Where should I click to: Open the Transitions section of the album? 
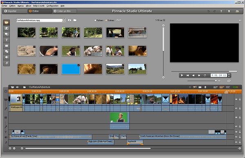click(7, 28)
